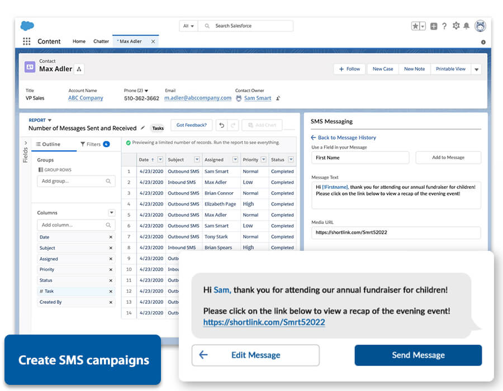503x391 pixels.
Task: Open the ABC Company account link
Action: point(86,98)
